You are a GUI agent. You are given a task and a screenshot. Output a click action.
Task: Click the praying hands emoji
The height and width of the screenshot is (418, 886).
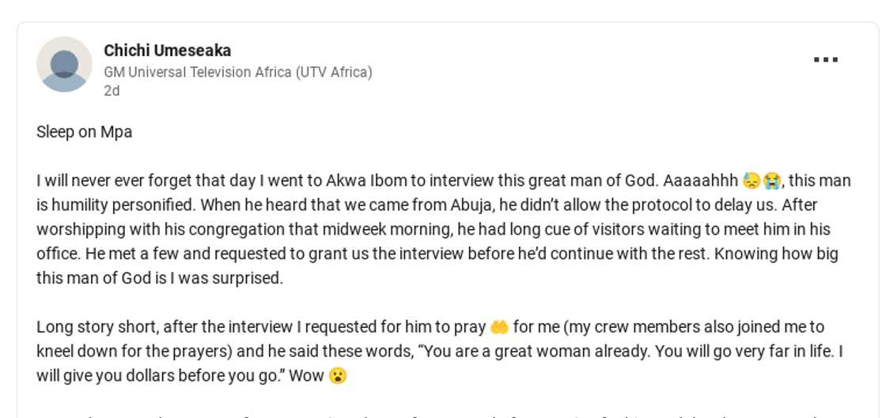point(498,327)
